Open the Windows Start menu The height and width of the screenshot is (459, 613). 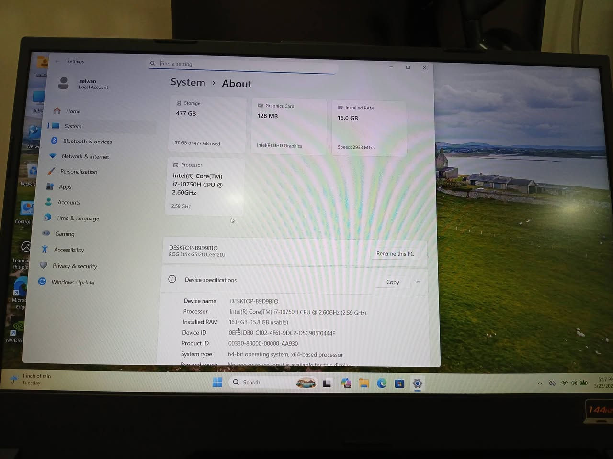click(217, 382)
